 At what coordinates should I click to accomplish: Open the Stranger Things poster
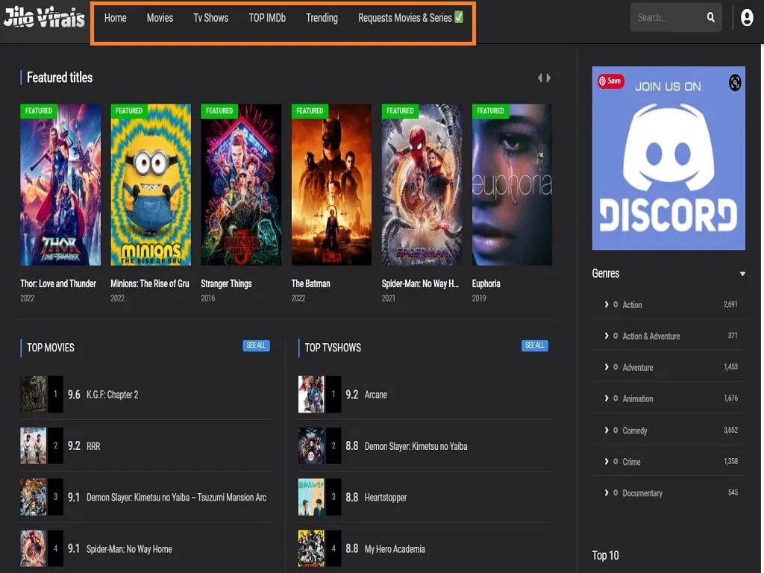tap(241, 185)
